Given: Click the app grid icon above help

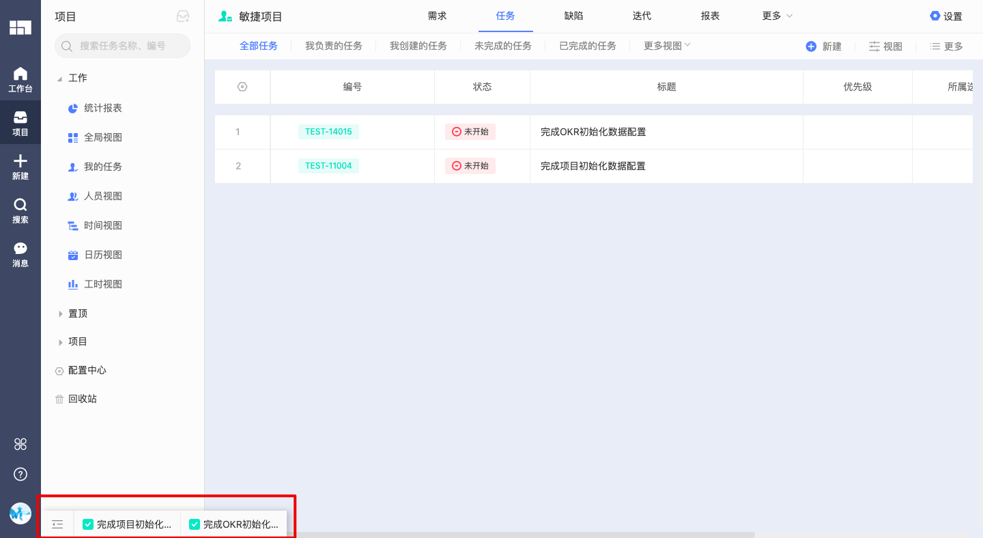Looking at the screenshot, I should (x=20, y=444).
